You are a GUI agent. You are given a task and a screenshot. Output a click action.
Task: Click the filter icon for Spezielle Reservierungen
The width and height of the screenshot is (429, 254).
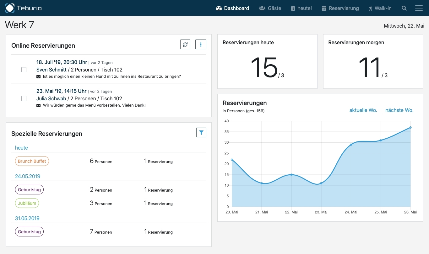201,133
